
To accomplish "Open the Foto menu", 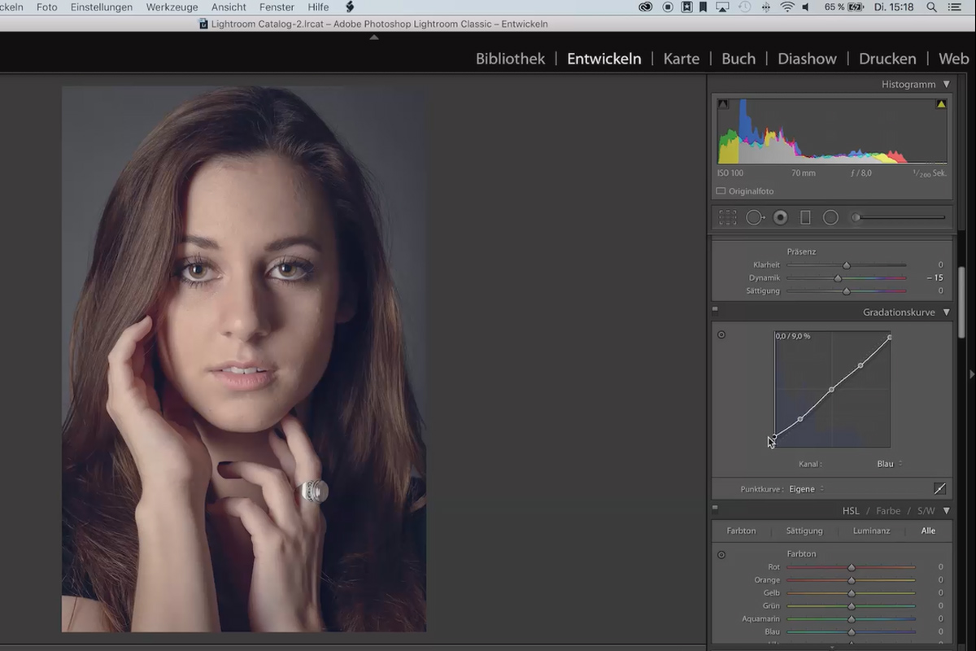I will point(47,7).
